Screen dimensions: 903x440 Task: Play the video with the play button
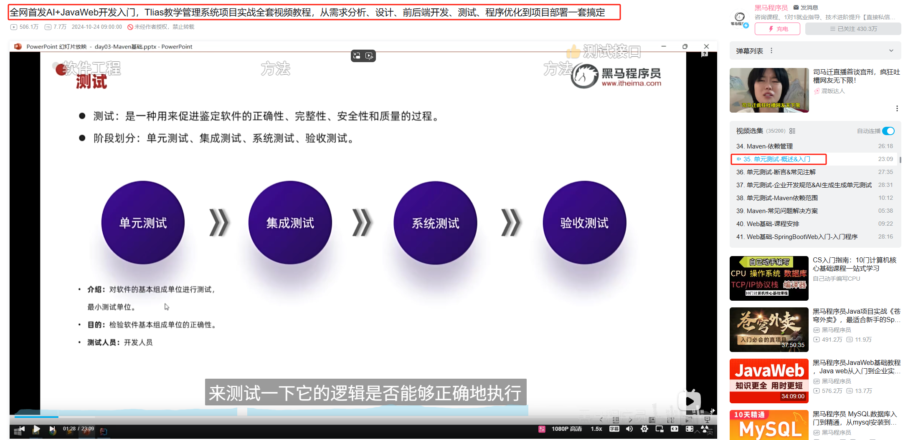click(x=36, y=429)
